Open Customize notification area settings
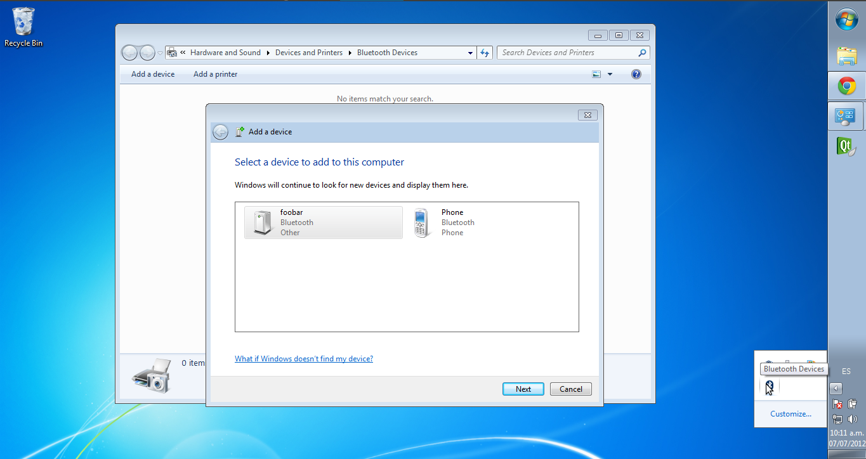This screenshot has width=866, height=459. [790, 413]
